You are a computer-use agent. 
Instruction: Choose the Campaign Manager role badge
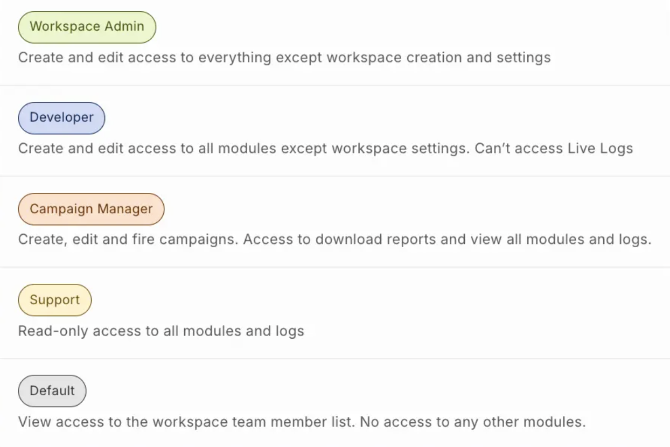tap(91, 209)
